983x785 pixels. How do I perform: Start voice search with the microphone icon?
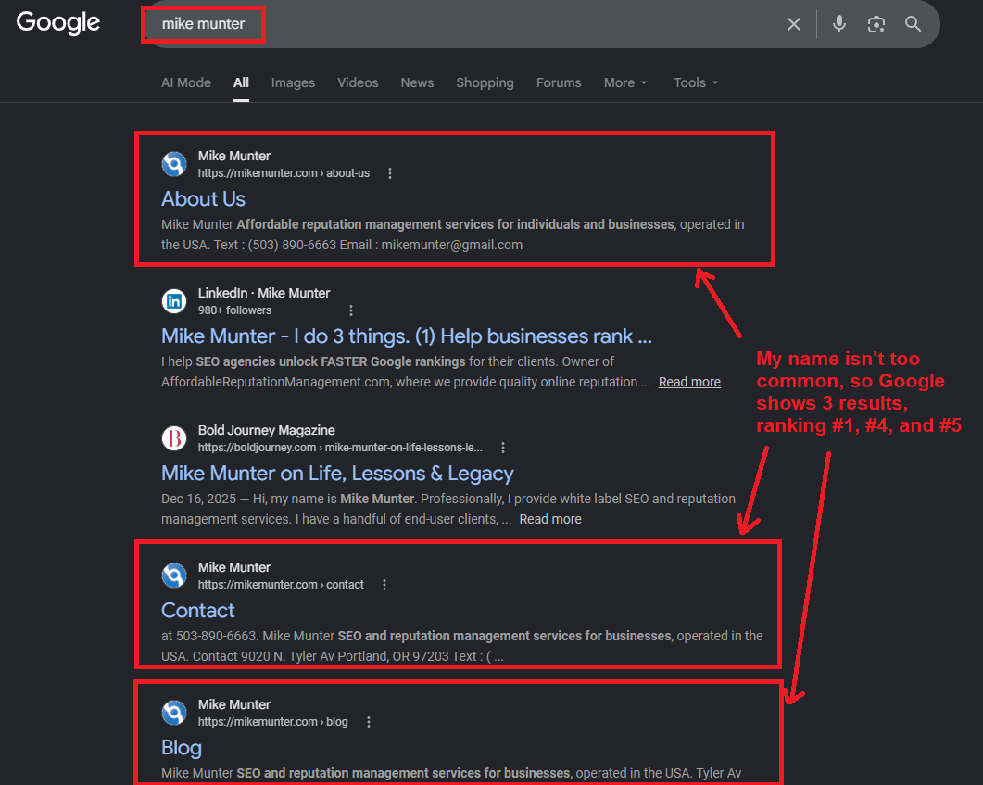coord(838,24)
